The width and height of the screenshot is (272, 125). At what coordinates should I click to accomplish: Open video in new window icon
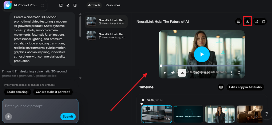point(256,21)
